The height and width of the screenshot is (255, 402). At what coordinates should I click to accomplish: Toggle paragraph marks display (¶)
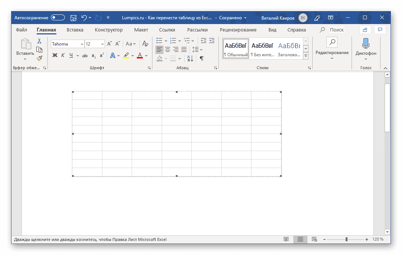point(202,58)
